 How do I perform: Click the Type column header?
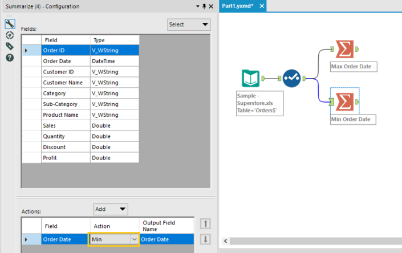115,40
